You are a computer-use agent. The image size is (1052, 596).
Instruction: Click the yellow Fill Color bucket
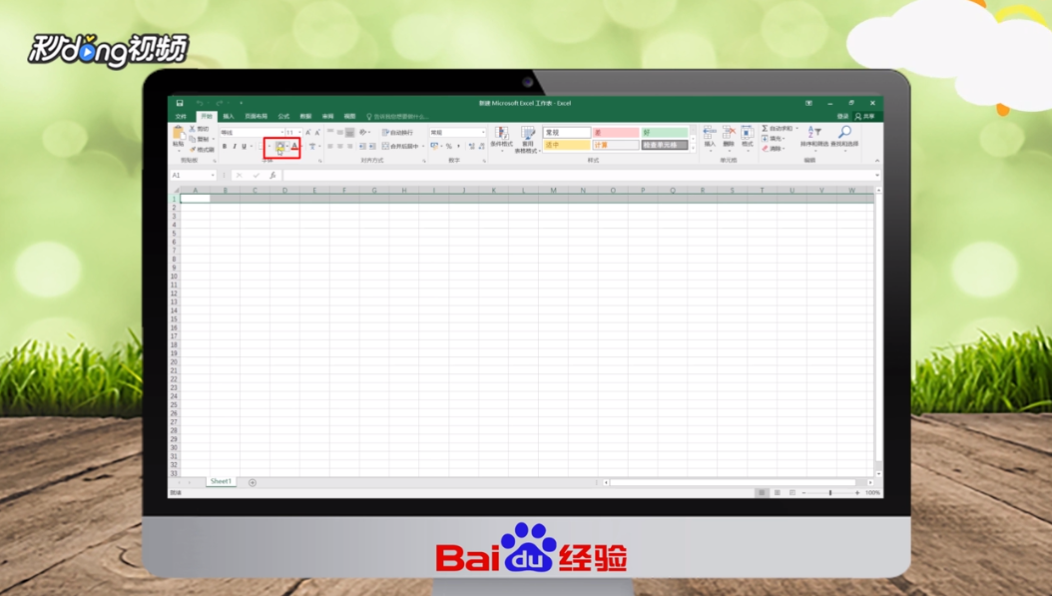(x=279, y=146)
